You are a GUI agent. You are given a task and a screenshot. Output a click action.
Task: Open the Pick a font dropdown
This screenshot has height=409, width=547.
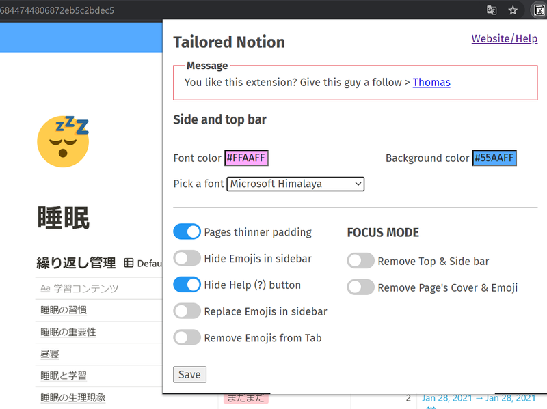click(295, 184)
